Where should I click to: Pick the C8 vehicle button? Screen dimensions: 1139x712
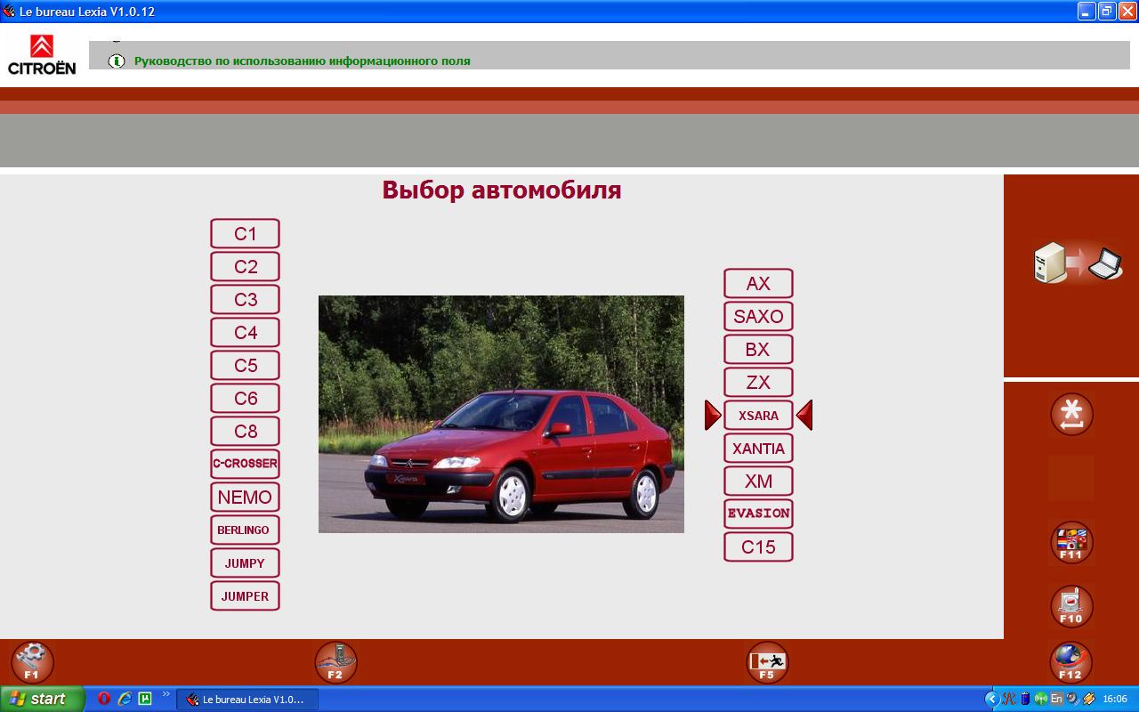point(245,432)
